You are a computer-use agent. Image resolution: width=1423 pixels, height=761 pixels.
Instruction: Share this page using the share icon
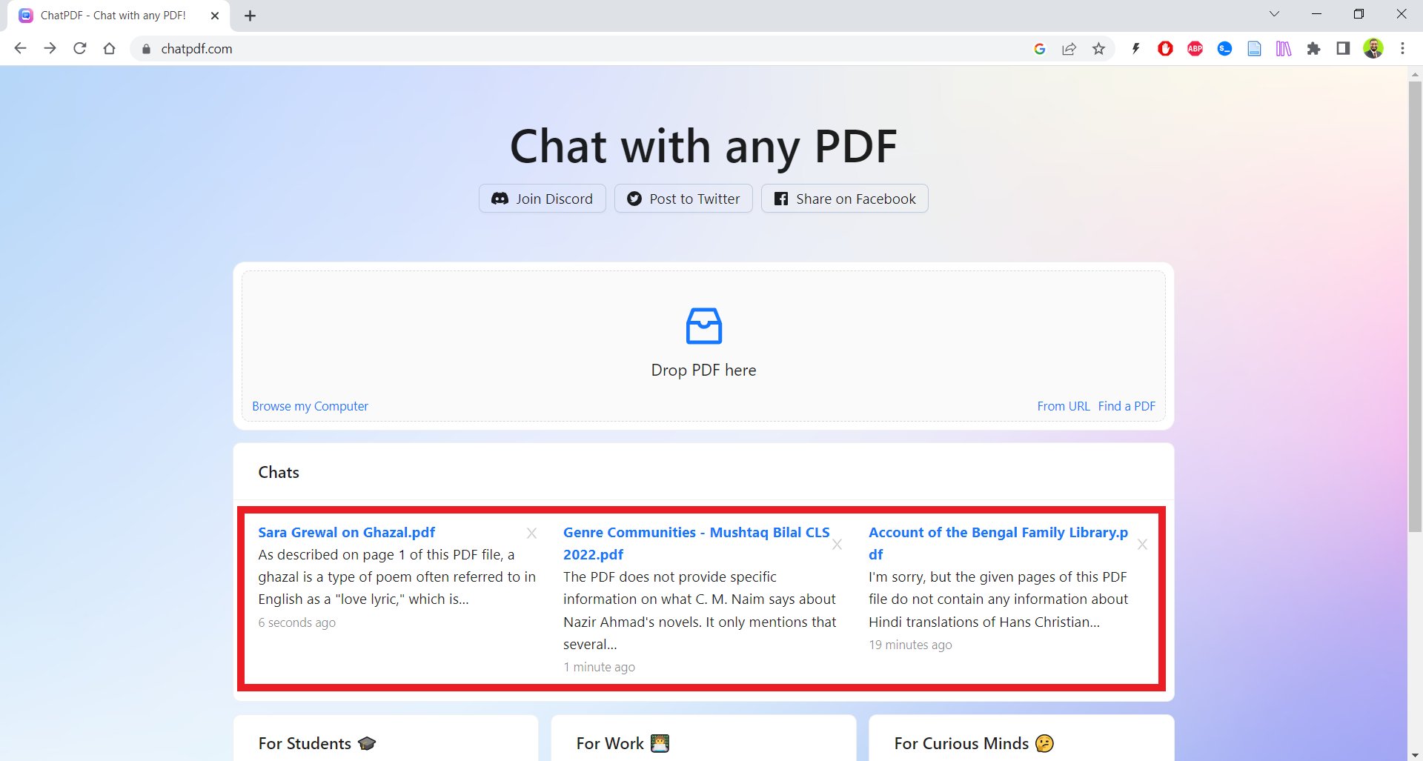[x=1069, y=49]
